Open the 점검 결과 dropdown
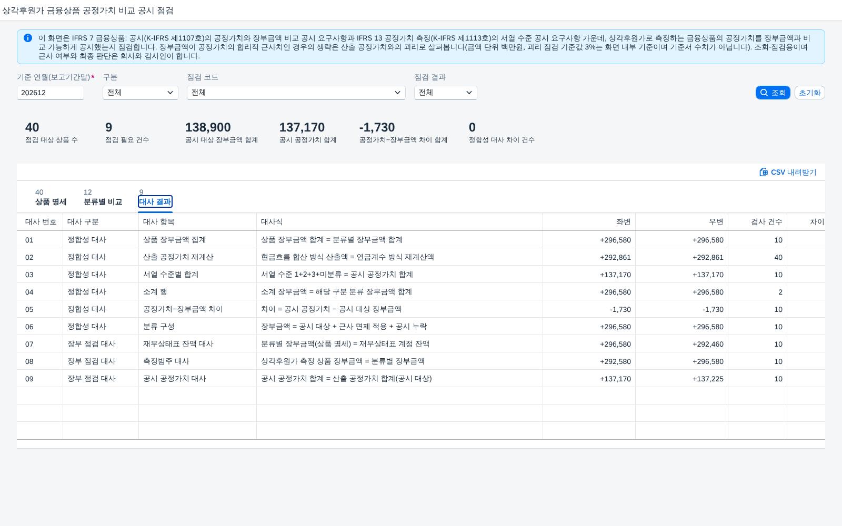Image resolution: width=842 pixels, height=526 pixels. (446, 93)
